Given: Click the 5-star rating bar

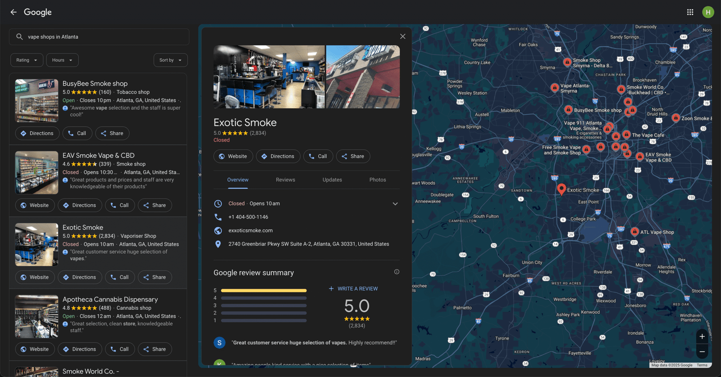Looking at the screenshot, I should [264, 291].
